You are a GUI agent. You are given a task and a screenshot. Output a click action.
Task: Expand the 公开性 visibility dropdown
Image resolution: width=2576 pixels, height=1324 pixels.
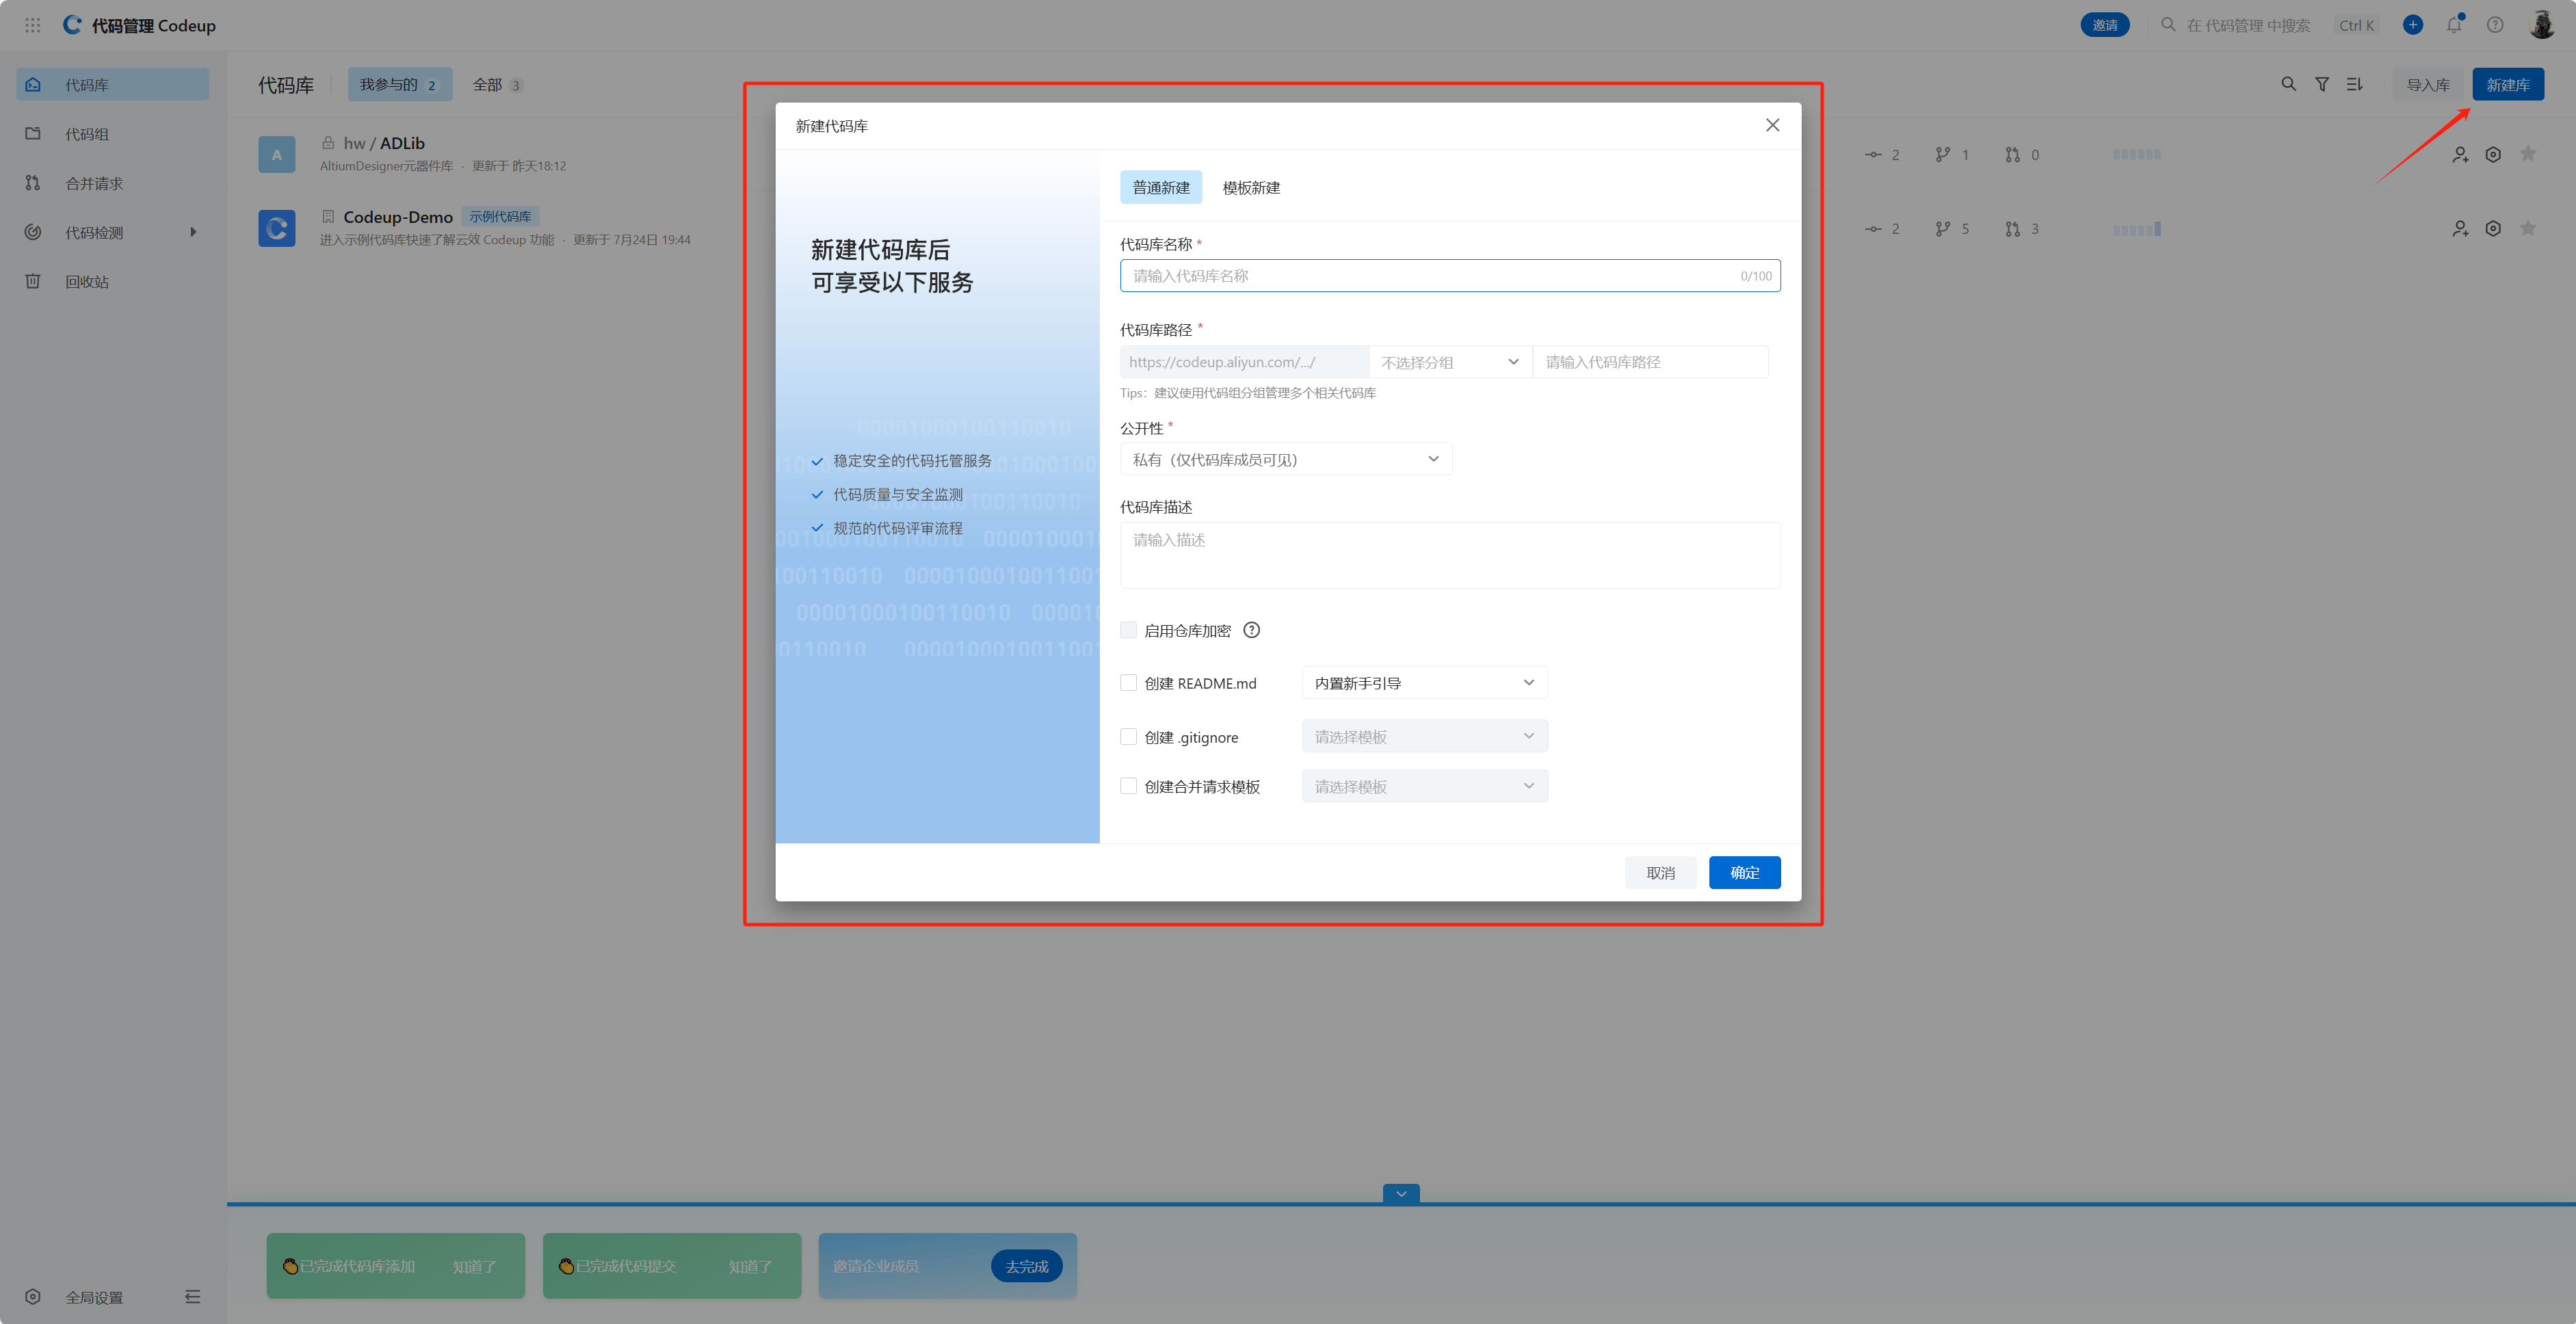click(1285, 460)
